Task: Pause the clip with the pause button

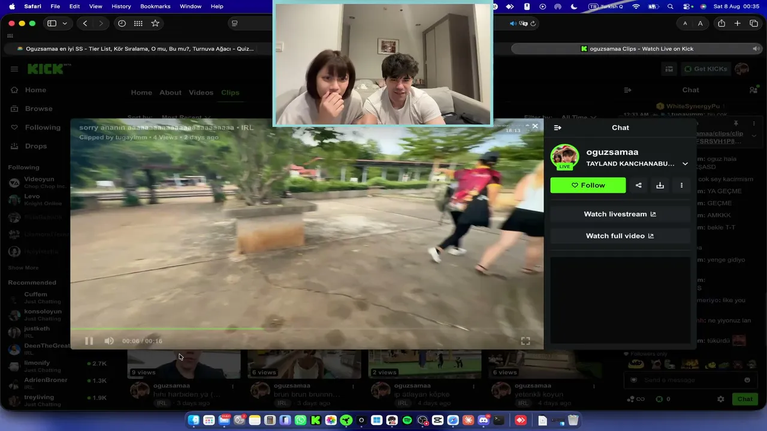Action: 89,341
